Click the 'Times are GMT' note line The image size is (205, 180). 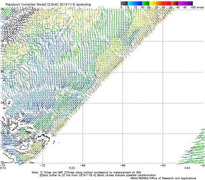[x=86, y=173]
